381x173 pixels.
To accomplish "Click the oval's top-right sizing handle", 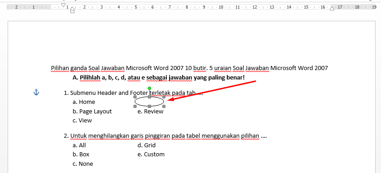I will [x=164, y=97].
